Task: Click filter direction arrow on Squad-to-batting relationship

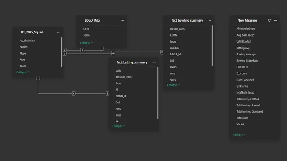Action: [73, 94]
